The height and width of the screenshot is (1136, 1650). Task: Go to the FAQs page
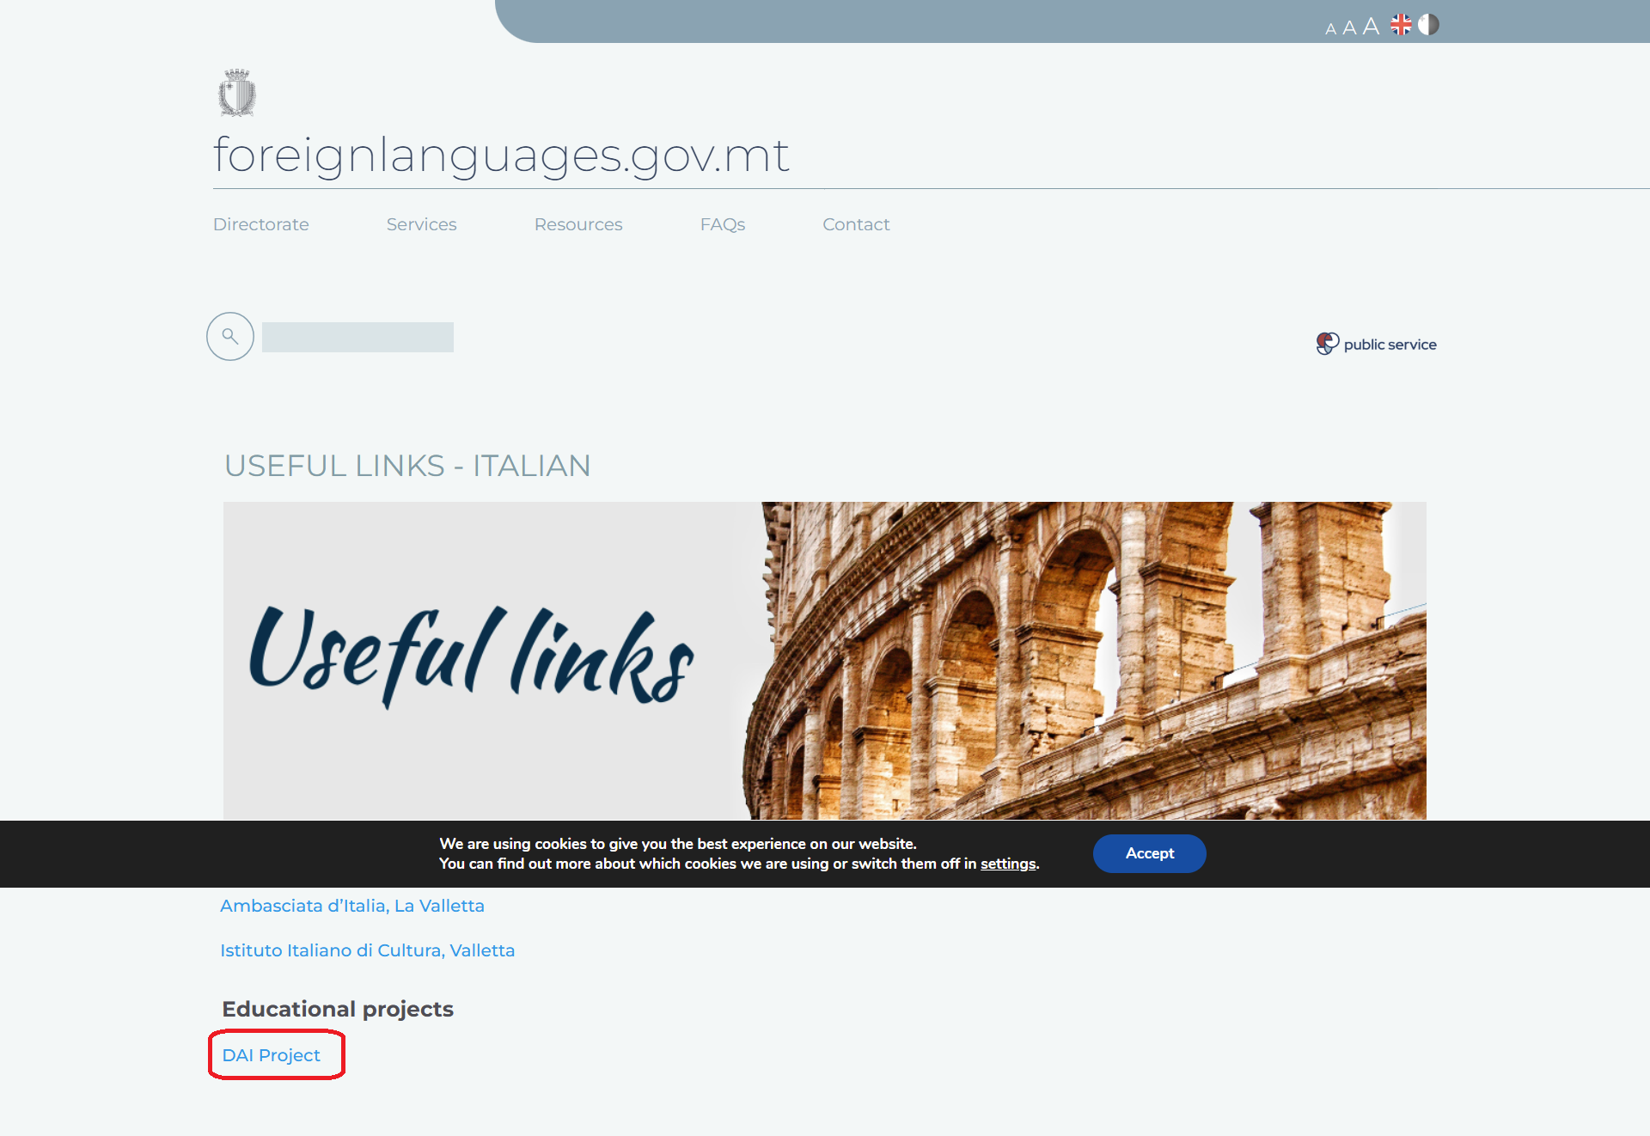point(722,224)
